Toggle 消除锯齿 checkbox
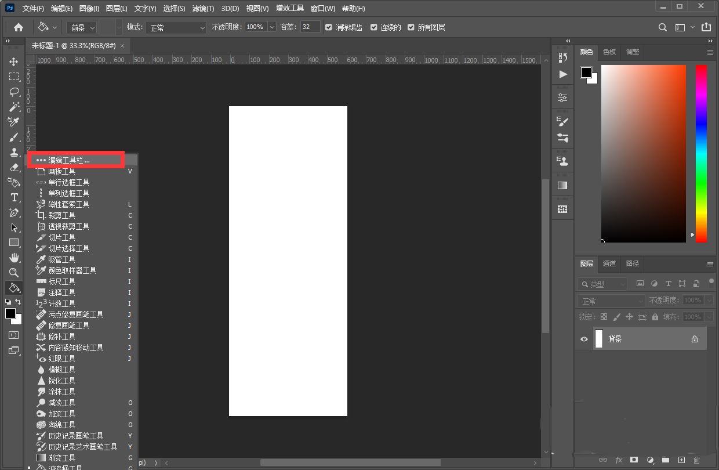Viewport: 719px width, 470px height. pos(329,27)
